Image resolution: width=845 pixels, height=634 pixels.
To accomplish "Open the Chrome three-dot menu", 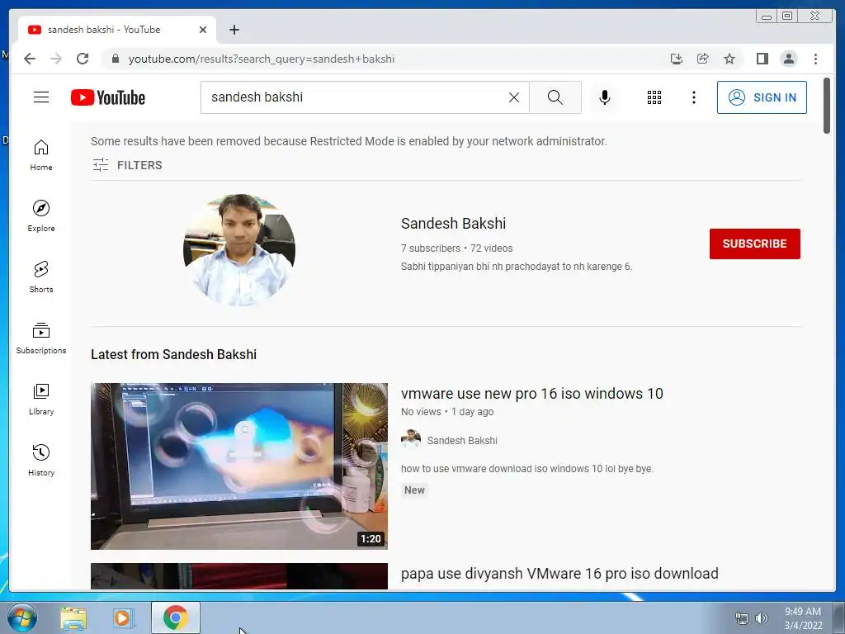I will click(815, 59).
